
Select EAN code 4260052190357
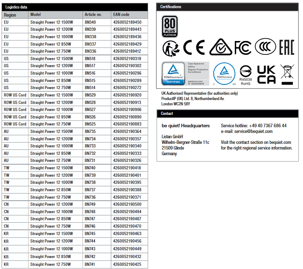127,139
